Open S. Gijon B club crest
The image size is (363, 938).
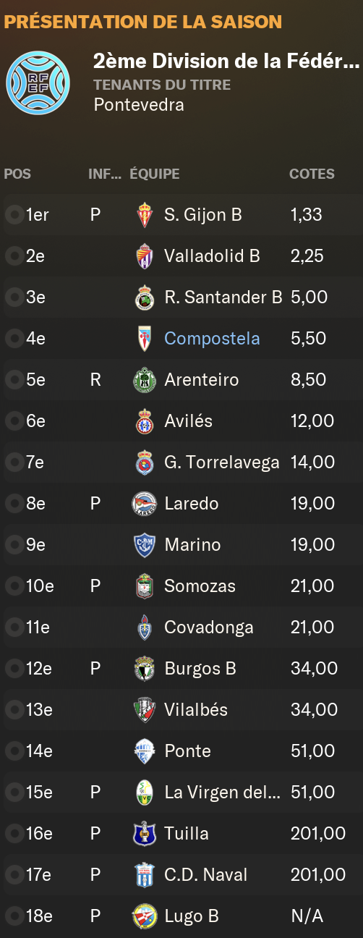(145, 215)
